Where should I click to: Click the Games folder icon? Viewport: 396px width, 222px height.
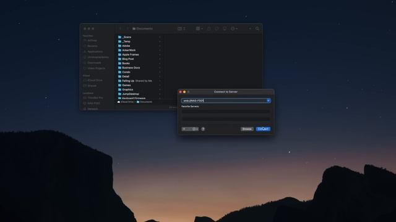119,85
